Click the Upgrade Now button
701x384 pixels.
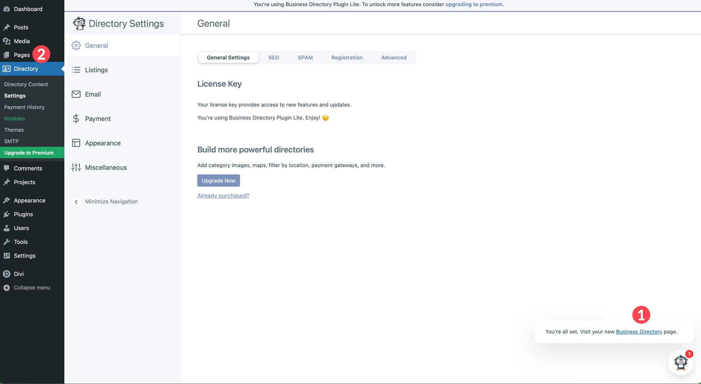click(x=218, y=180)
